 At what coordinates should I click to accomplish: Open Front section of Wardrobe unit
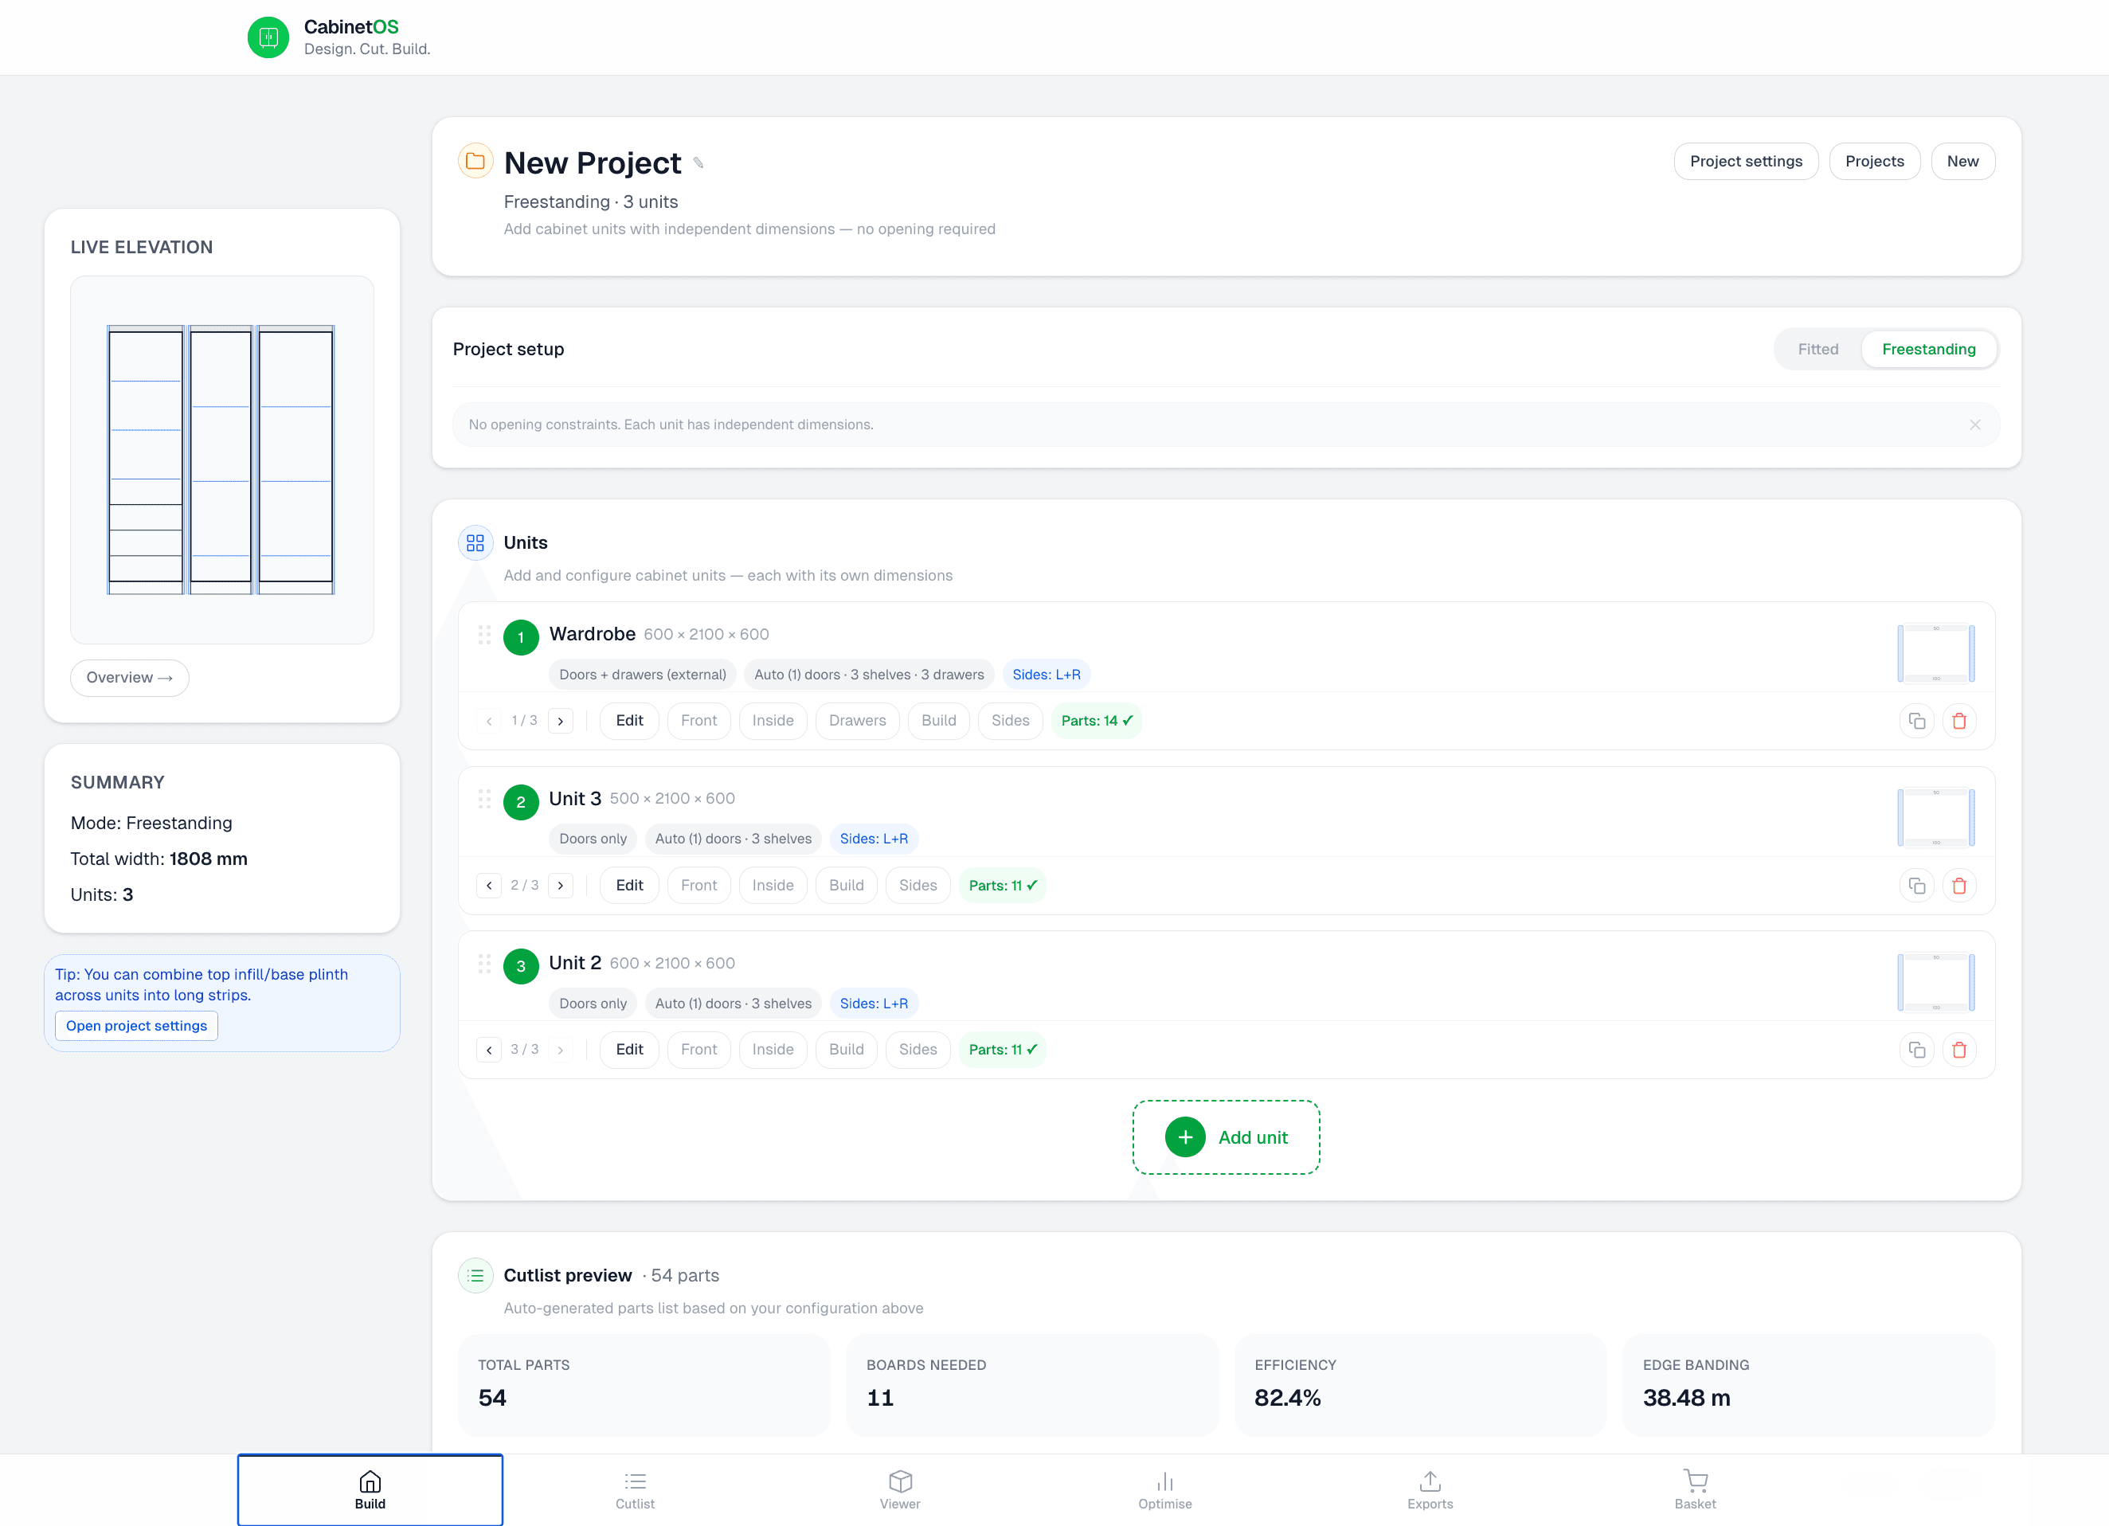[698, 721]
